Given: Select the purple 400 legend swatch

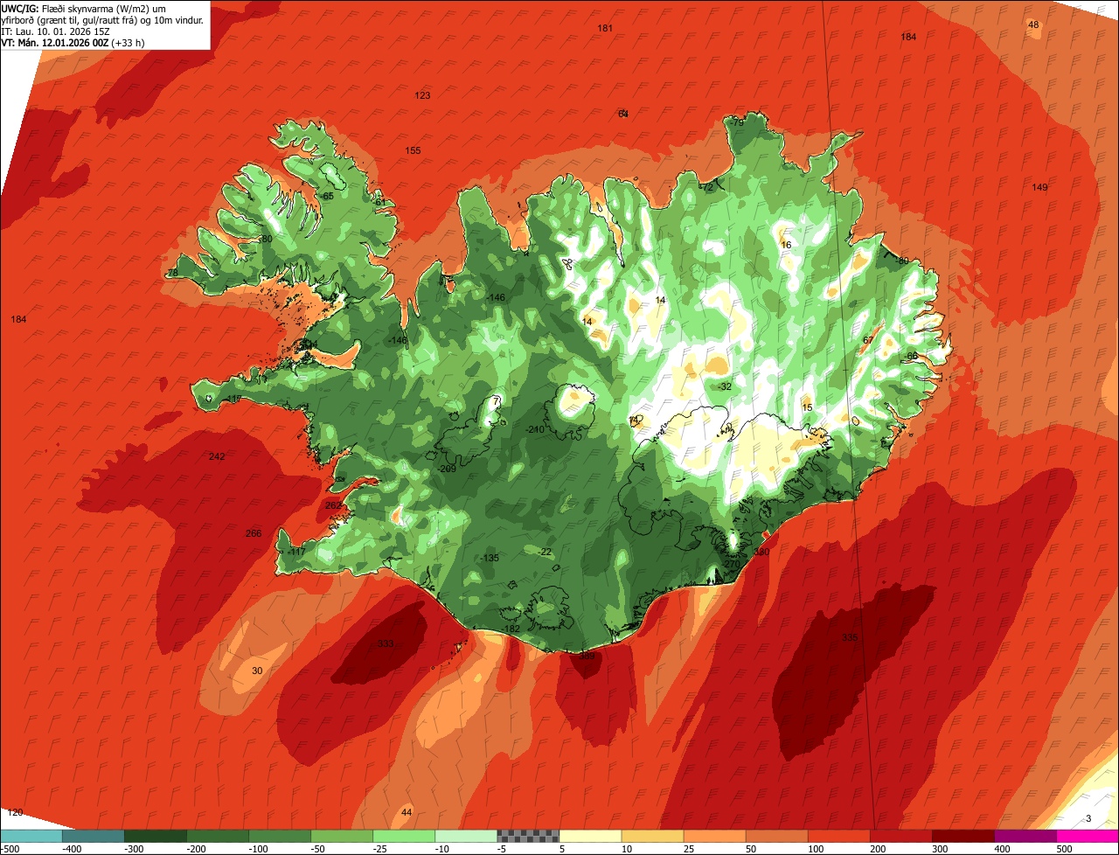Looking at the screenshot, I should tap(1025, 835).
